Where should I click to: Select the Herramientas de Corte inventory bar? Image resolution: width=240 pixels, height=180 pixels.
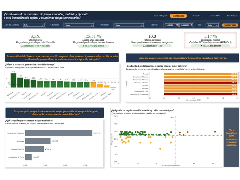(x=201, y=91)
